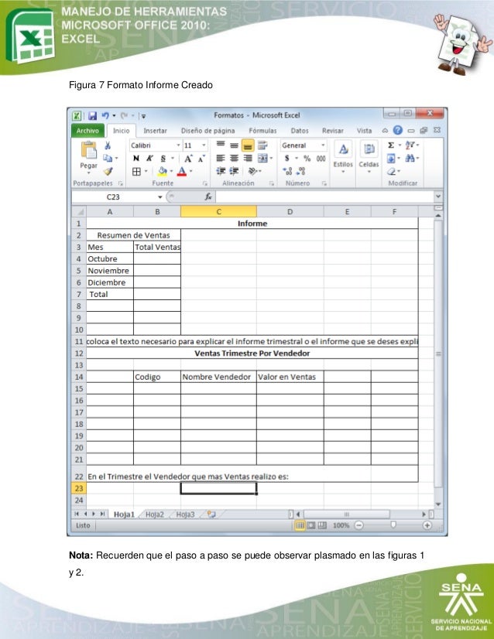Image resolution: width=494 pixels, height=639 pixels.
Task: Click the Save icon in quick access toolbar
Action: (x=93, y=116)
